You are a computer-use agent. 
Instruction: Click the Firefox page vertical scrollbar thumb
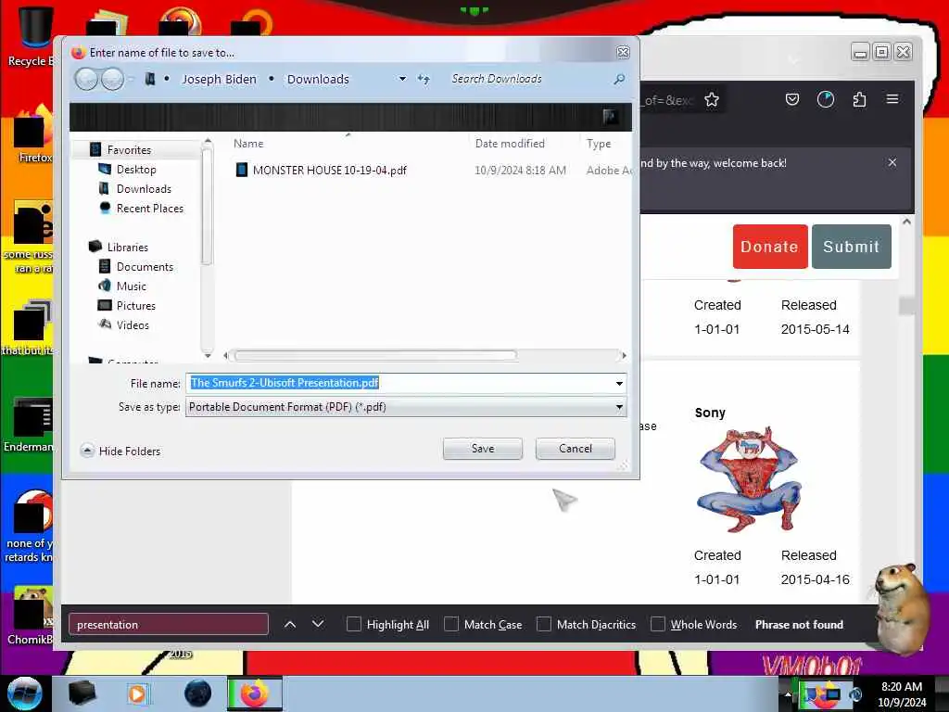[x=906, y=306]
